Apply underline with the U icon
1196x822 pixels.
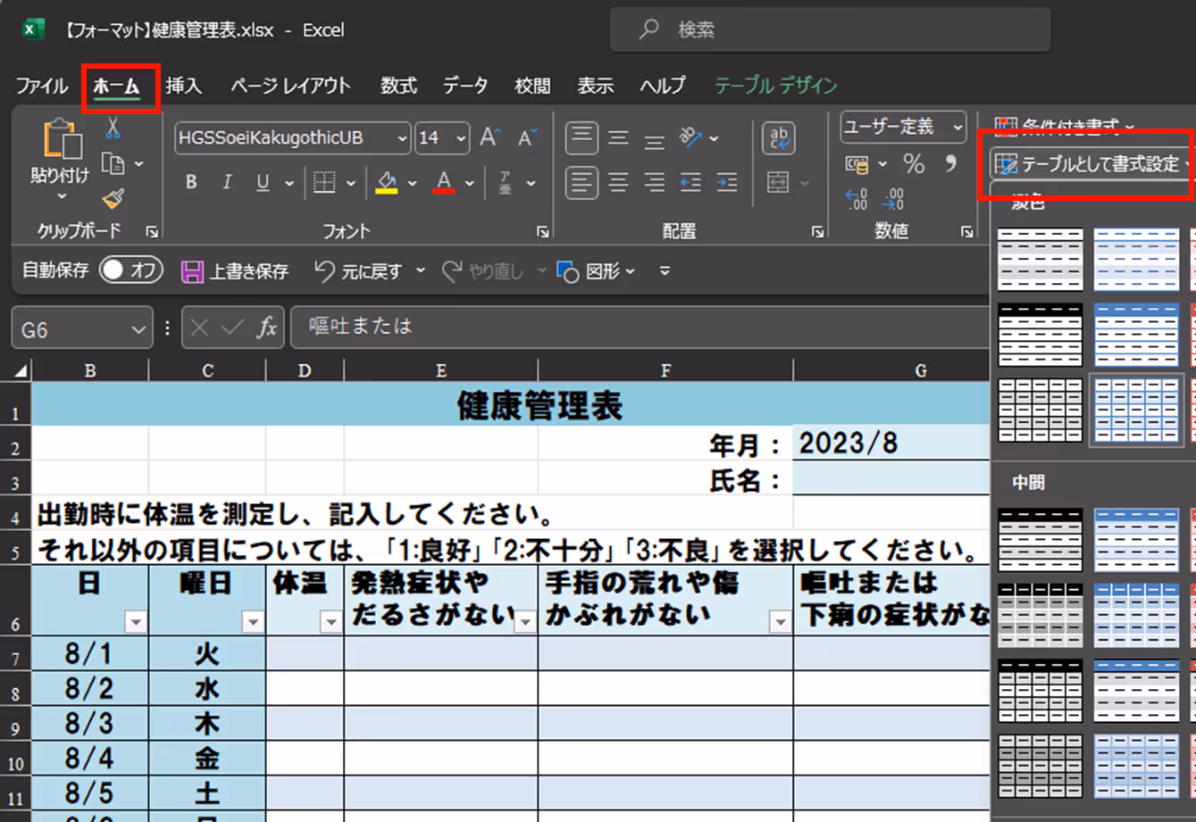pos(263,182)
